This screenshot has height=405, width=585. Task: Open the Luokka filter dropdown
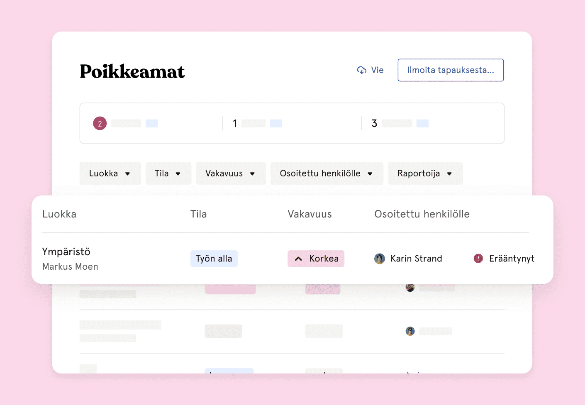point(110,173)
